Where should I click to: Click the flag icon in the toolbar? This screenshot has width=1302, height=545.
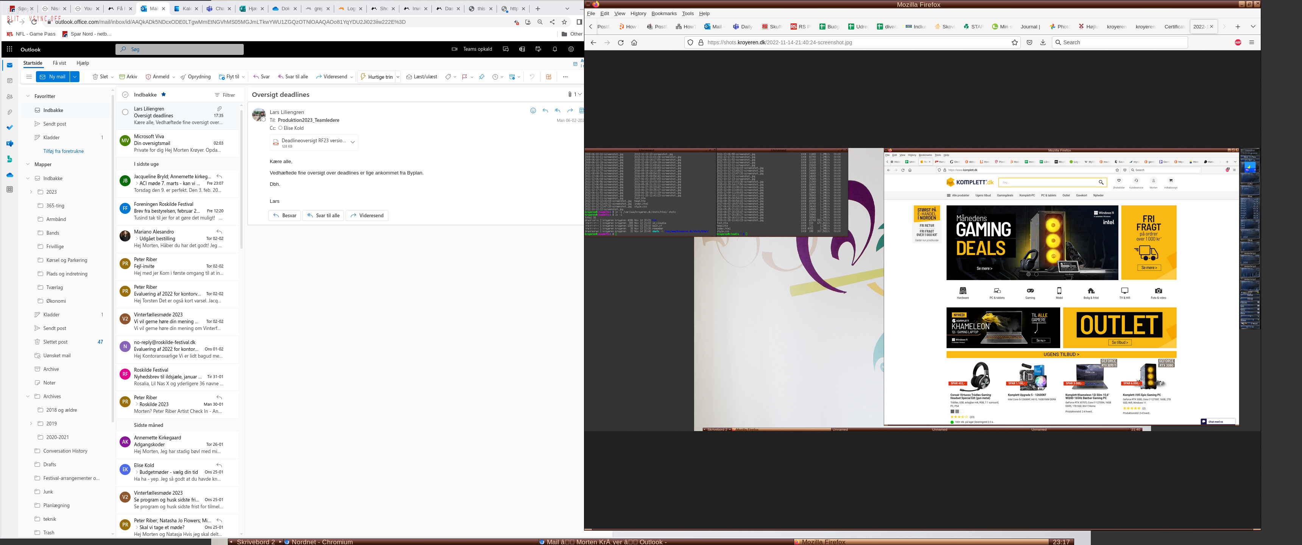[464, 77]
